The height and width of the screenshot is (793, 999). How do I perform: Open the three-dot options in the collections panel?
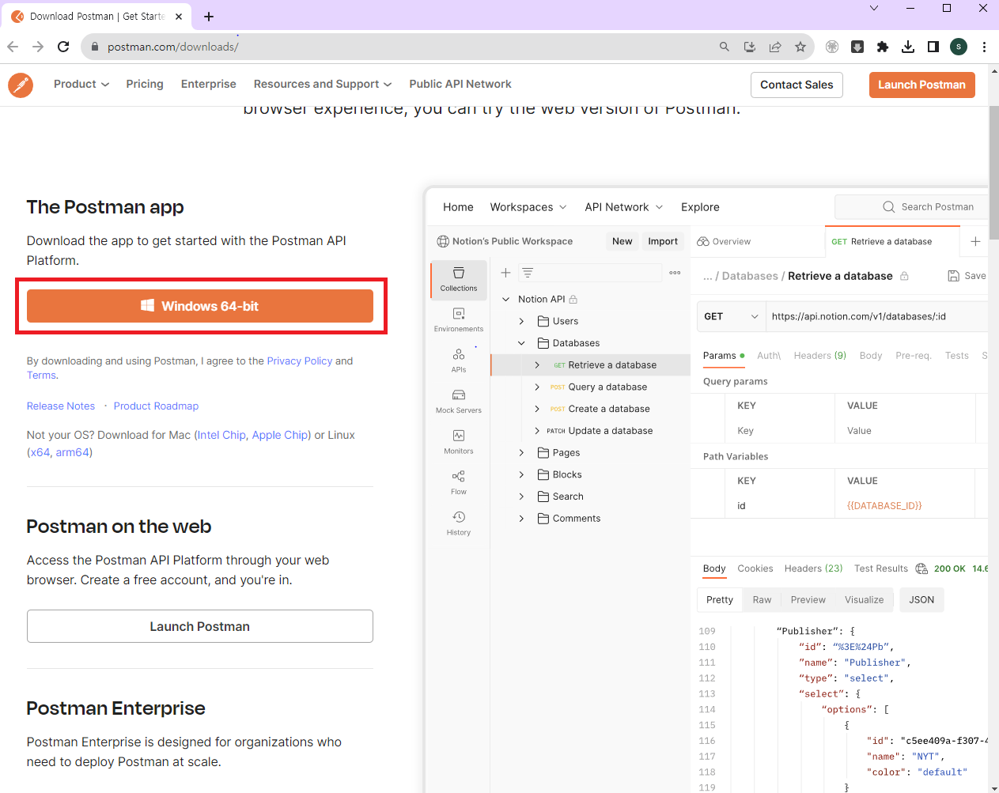675,273
